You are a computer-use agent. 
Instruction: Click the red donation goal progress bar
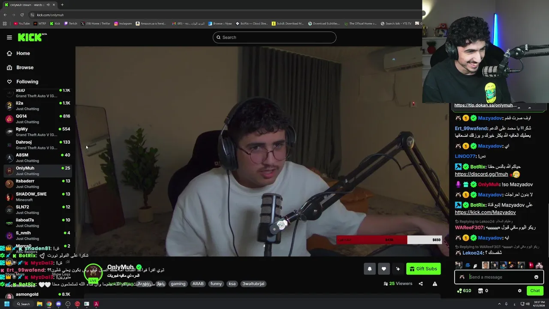[x=371, y=240]
